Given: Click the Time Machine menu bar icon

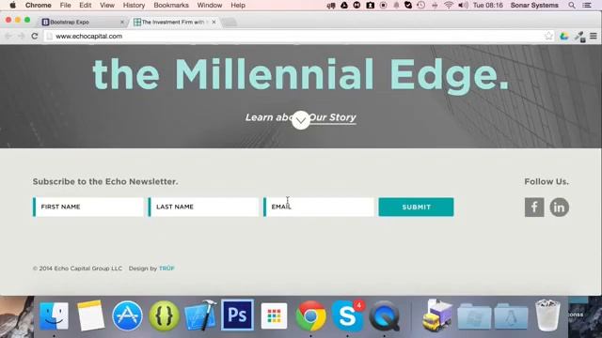Looking at the screenshot, I should [x=421, y=6].
